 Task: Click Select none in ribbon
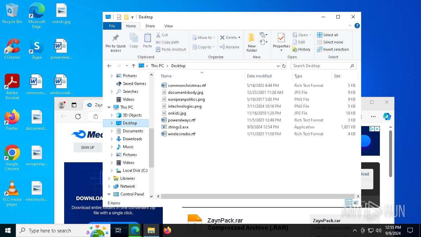[330, 42]
